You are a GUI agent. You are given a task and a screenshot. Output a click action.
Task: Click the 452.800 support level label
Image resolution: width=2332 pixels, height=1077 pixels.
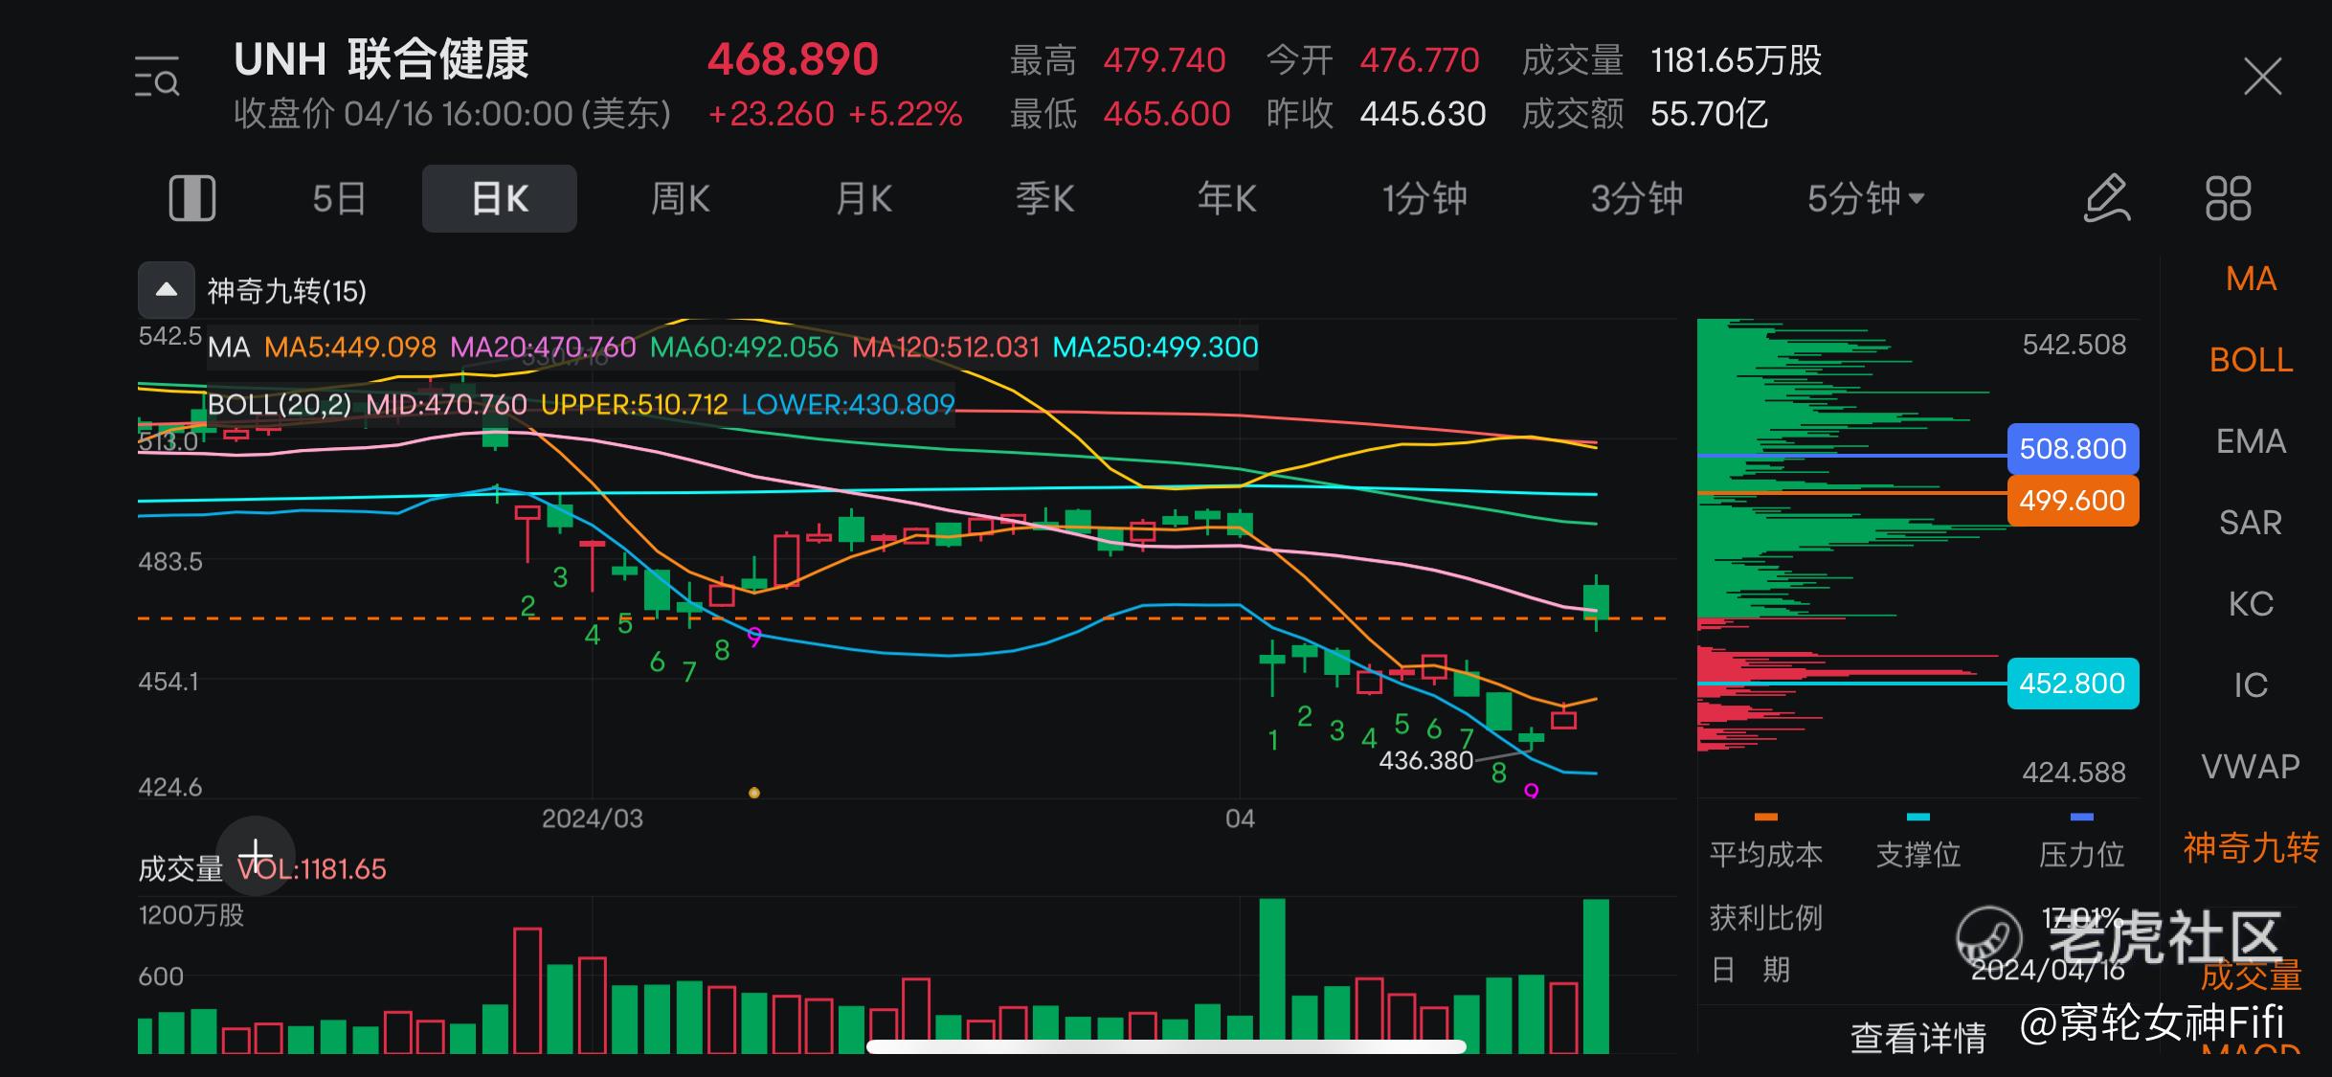(2073, 684)
